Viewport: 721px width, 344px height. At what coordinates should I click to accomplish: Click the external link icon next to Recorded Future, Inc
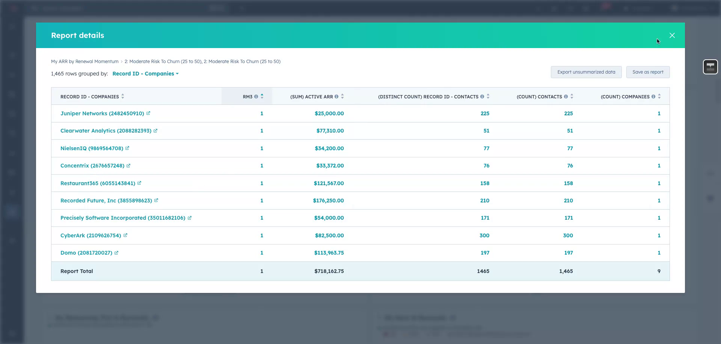pos(156,201)
